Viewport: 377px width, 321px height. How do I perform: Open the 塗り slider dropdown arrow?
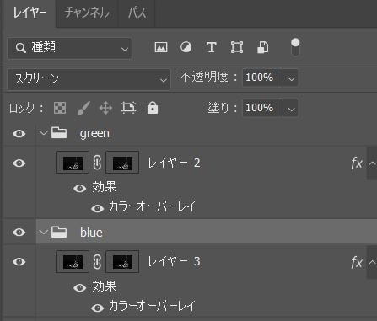coord(291,108)
